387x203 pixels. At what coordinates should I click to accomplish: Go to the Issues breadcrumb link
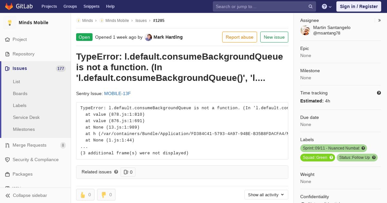click(141, 20)
